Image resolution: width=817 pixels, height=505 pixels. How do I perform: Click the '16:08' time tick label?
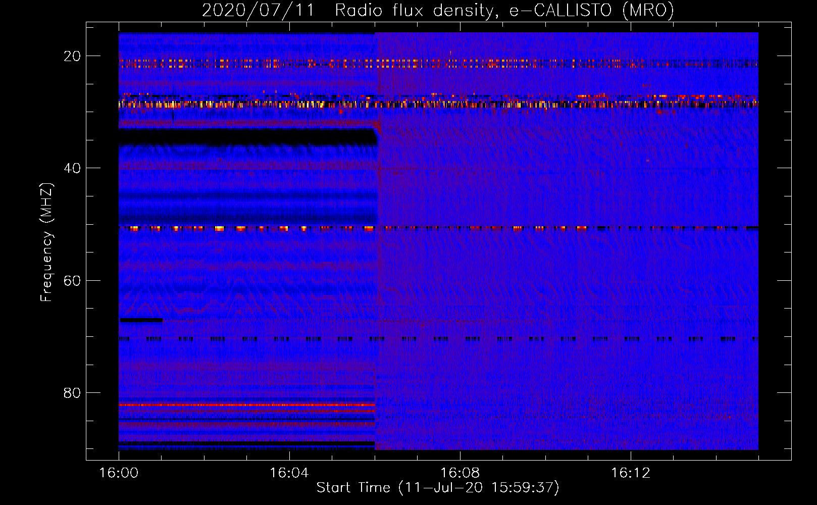tap(460, 473)
